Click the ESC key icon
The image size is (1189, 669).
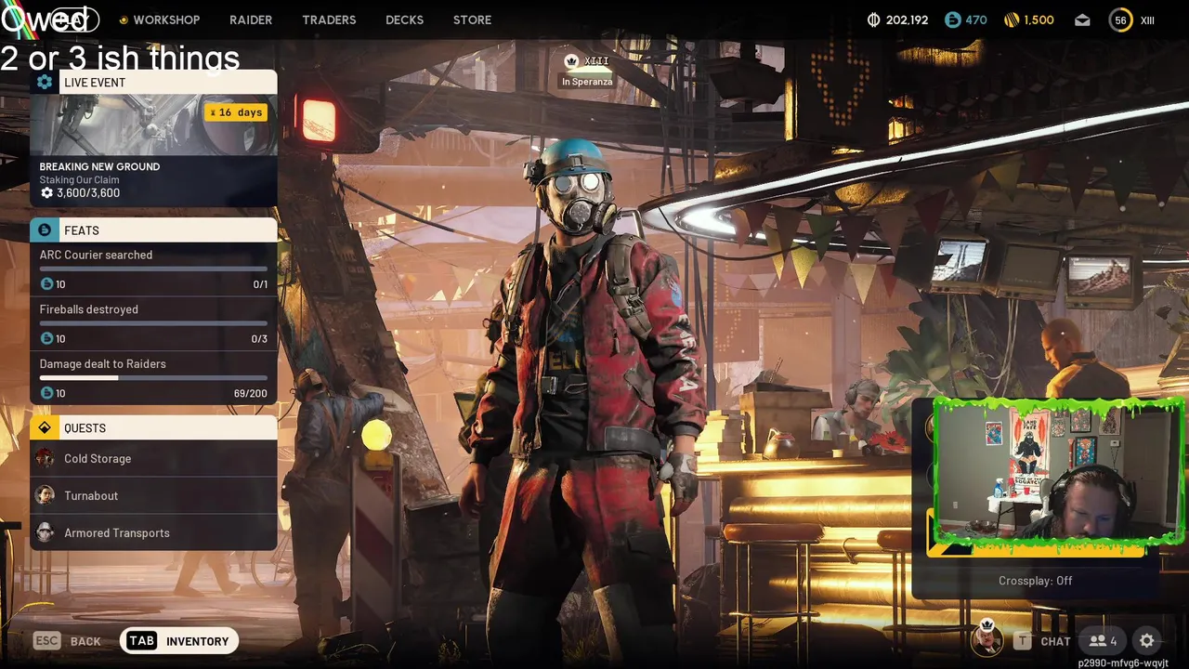(x=46, y=641)
